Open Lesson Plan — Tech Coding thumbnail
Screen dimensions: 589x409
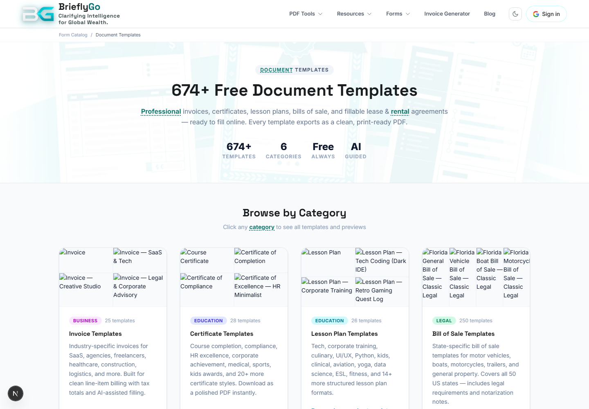tap(382, 262)
